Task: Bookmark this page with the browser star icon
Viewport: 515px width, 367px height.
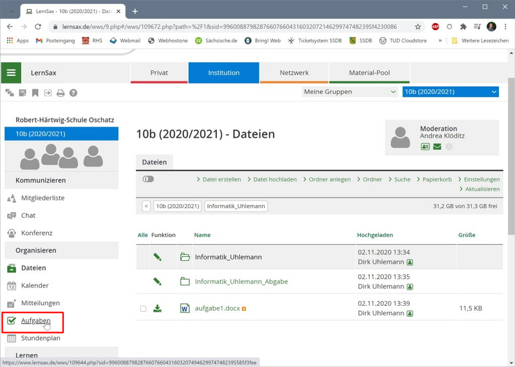Action: [x=418, y=27]
